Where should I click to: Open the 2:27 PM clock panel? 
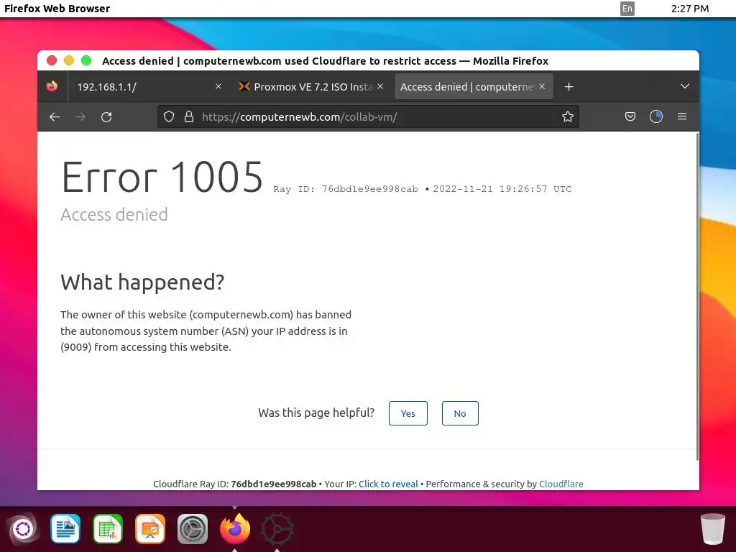point(689,9)
